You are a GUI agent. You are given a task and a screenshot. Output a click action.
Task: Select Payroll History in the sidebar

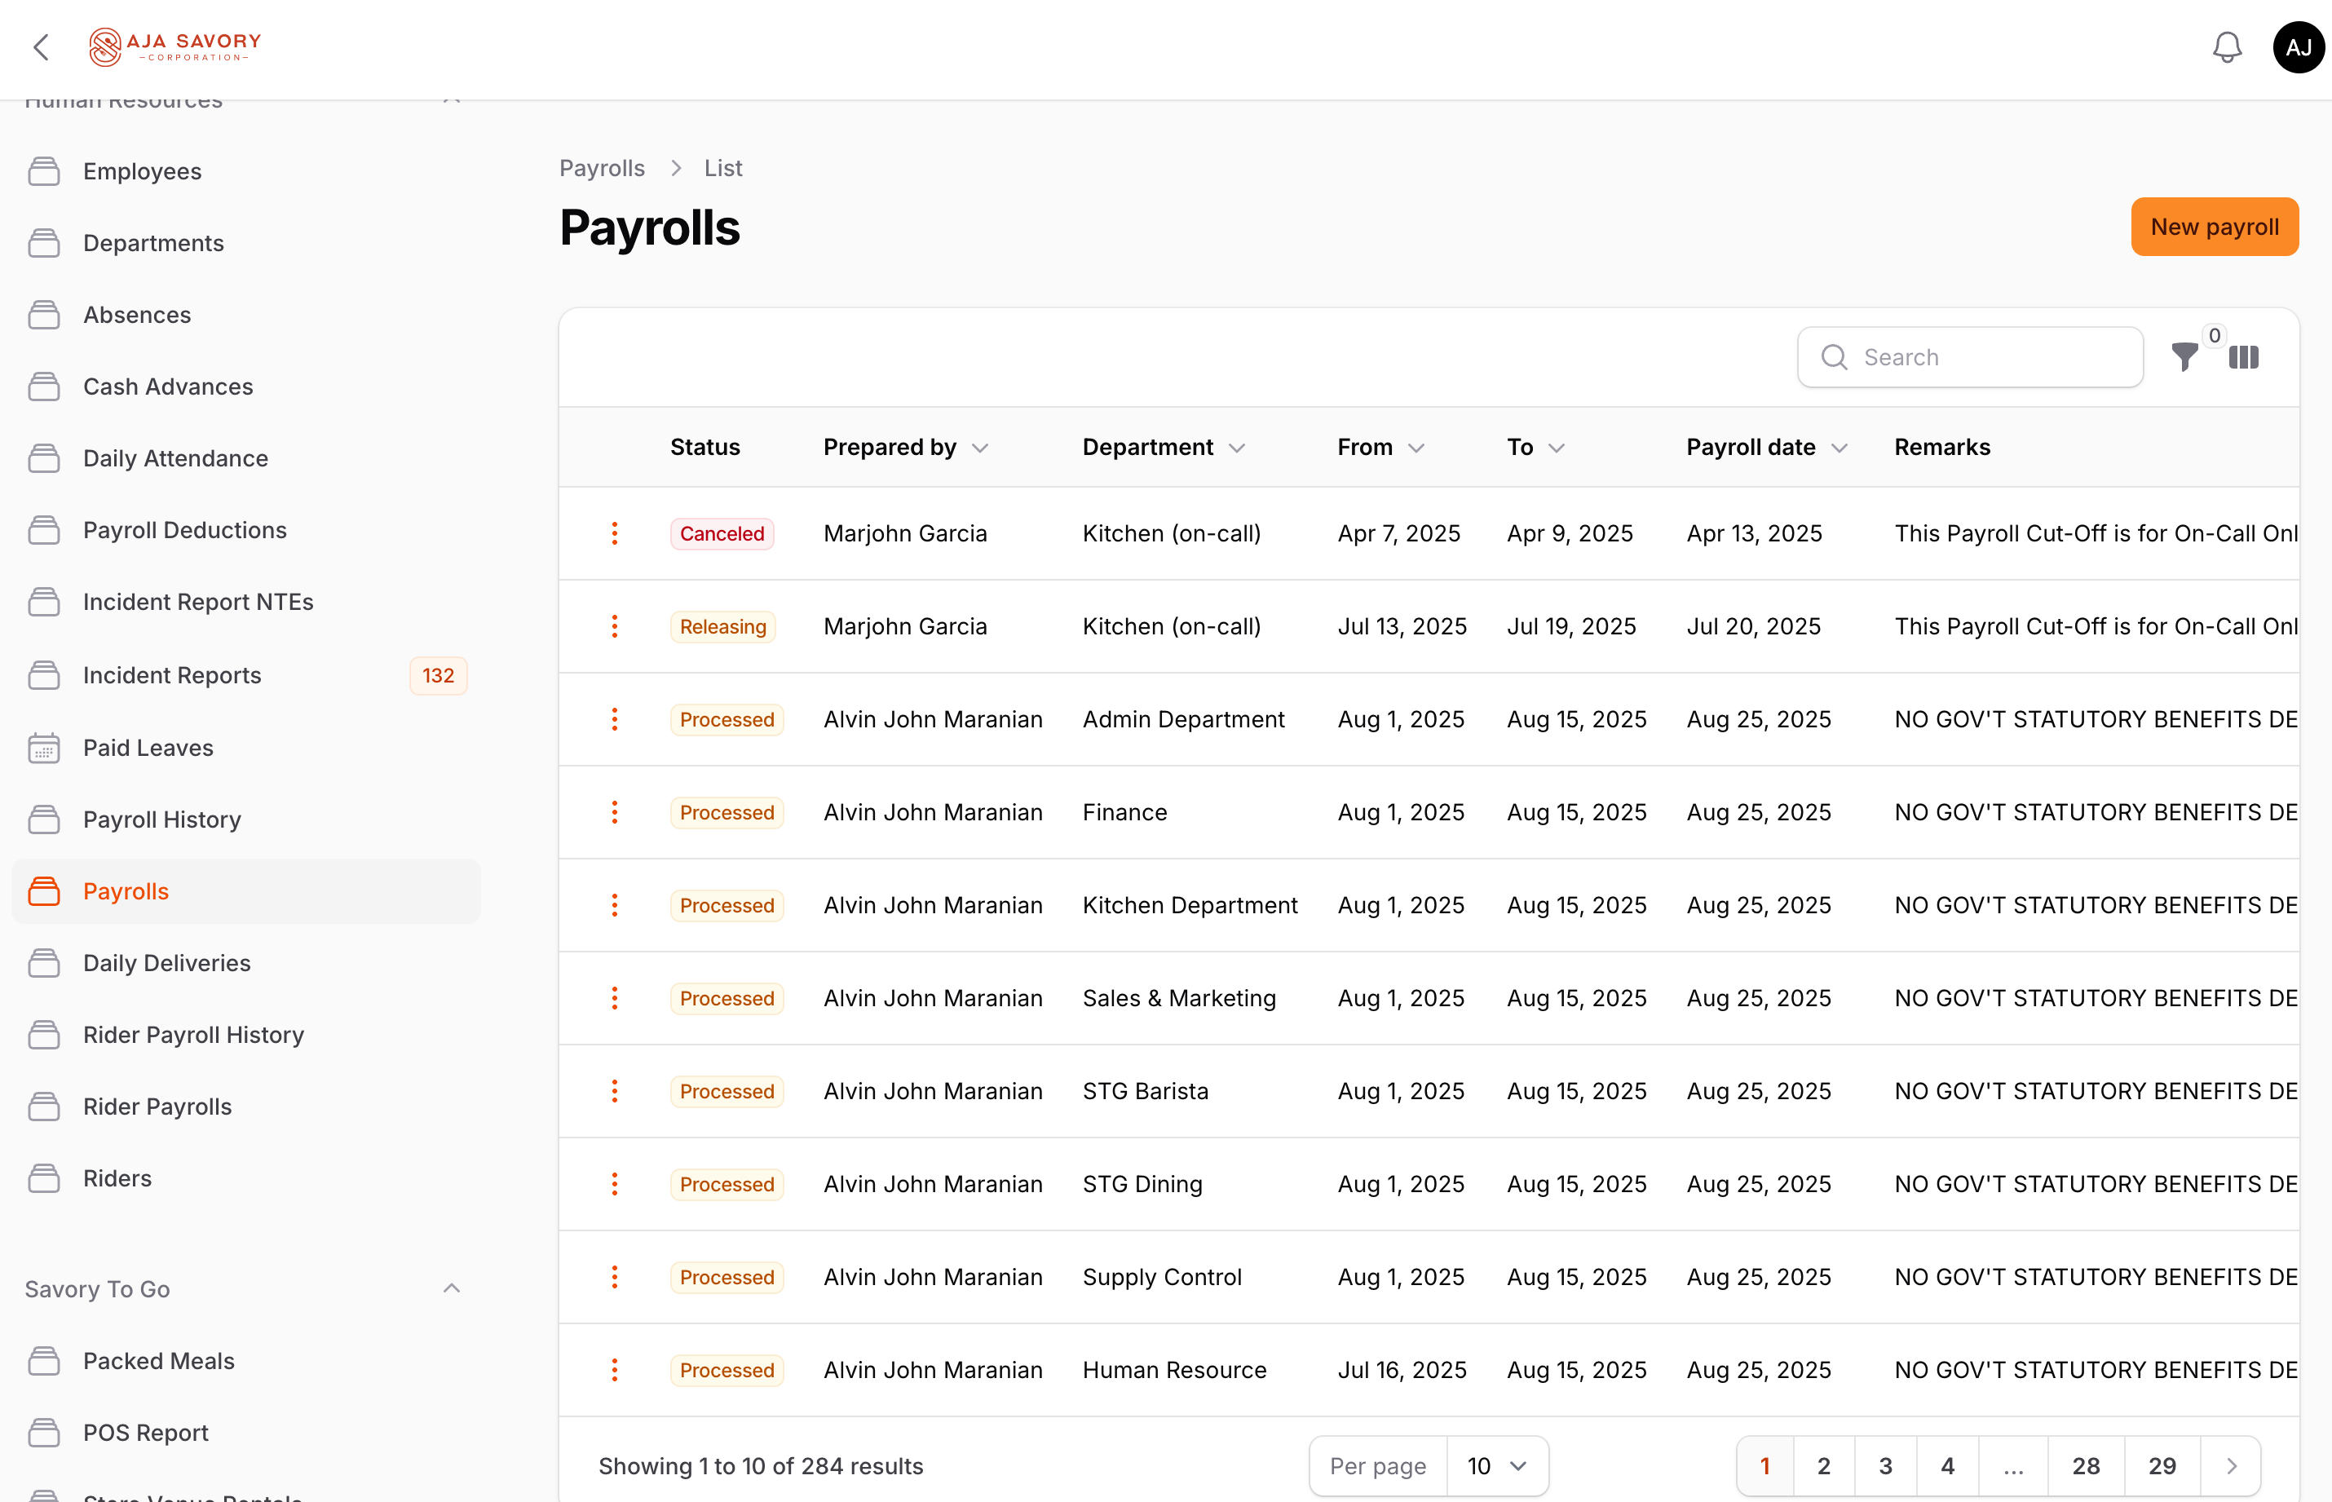tap(161, 819)
